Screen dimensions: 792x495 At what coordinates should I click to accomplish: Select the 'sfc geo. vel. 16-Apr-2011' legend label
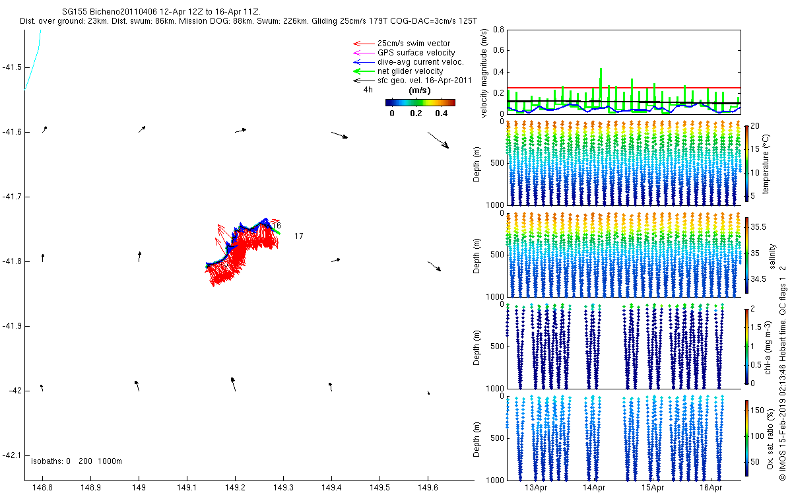pyautogui.click(x=424, y=81)
